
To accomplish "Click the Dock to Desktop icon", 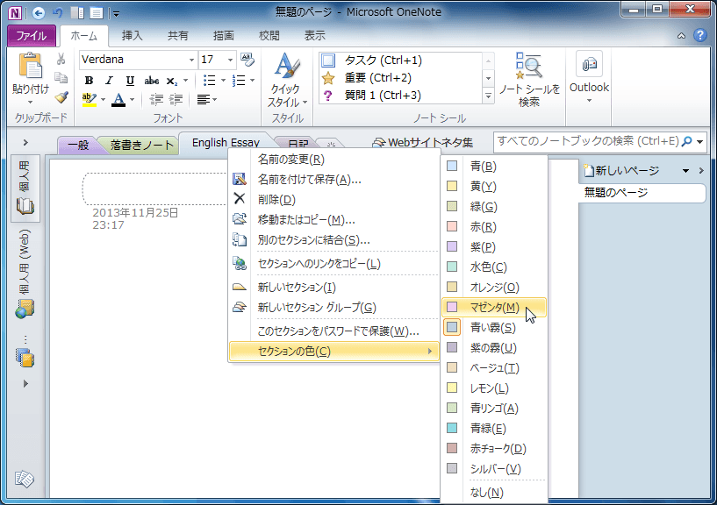I will [x=77, y=13].
